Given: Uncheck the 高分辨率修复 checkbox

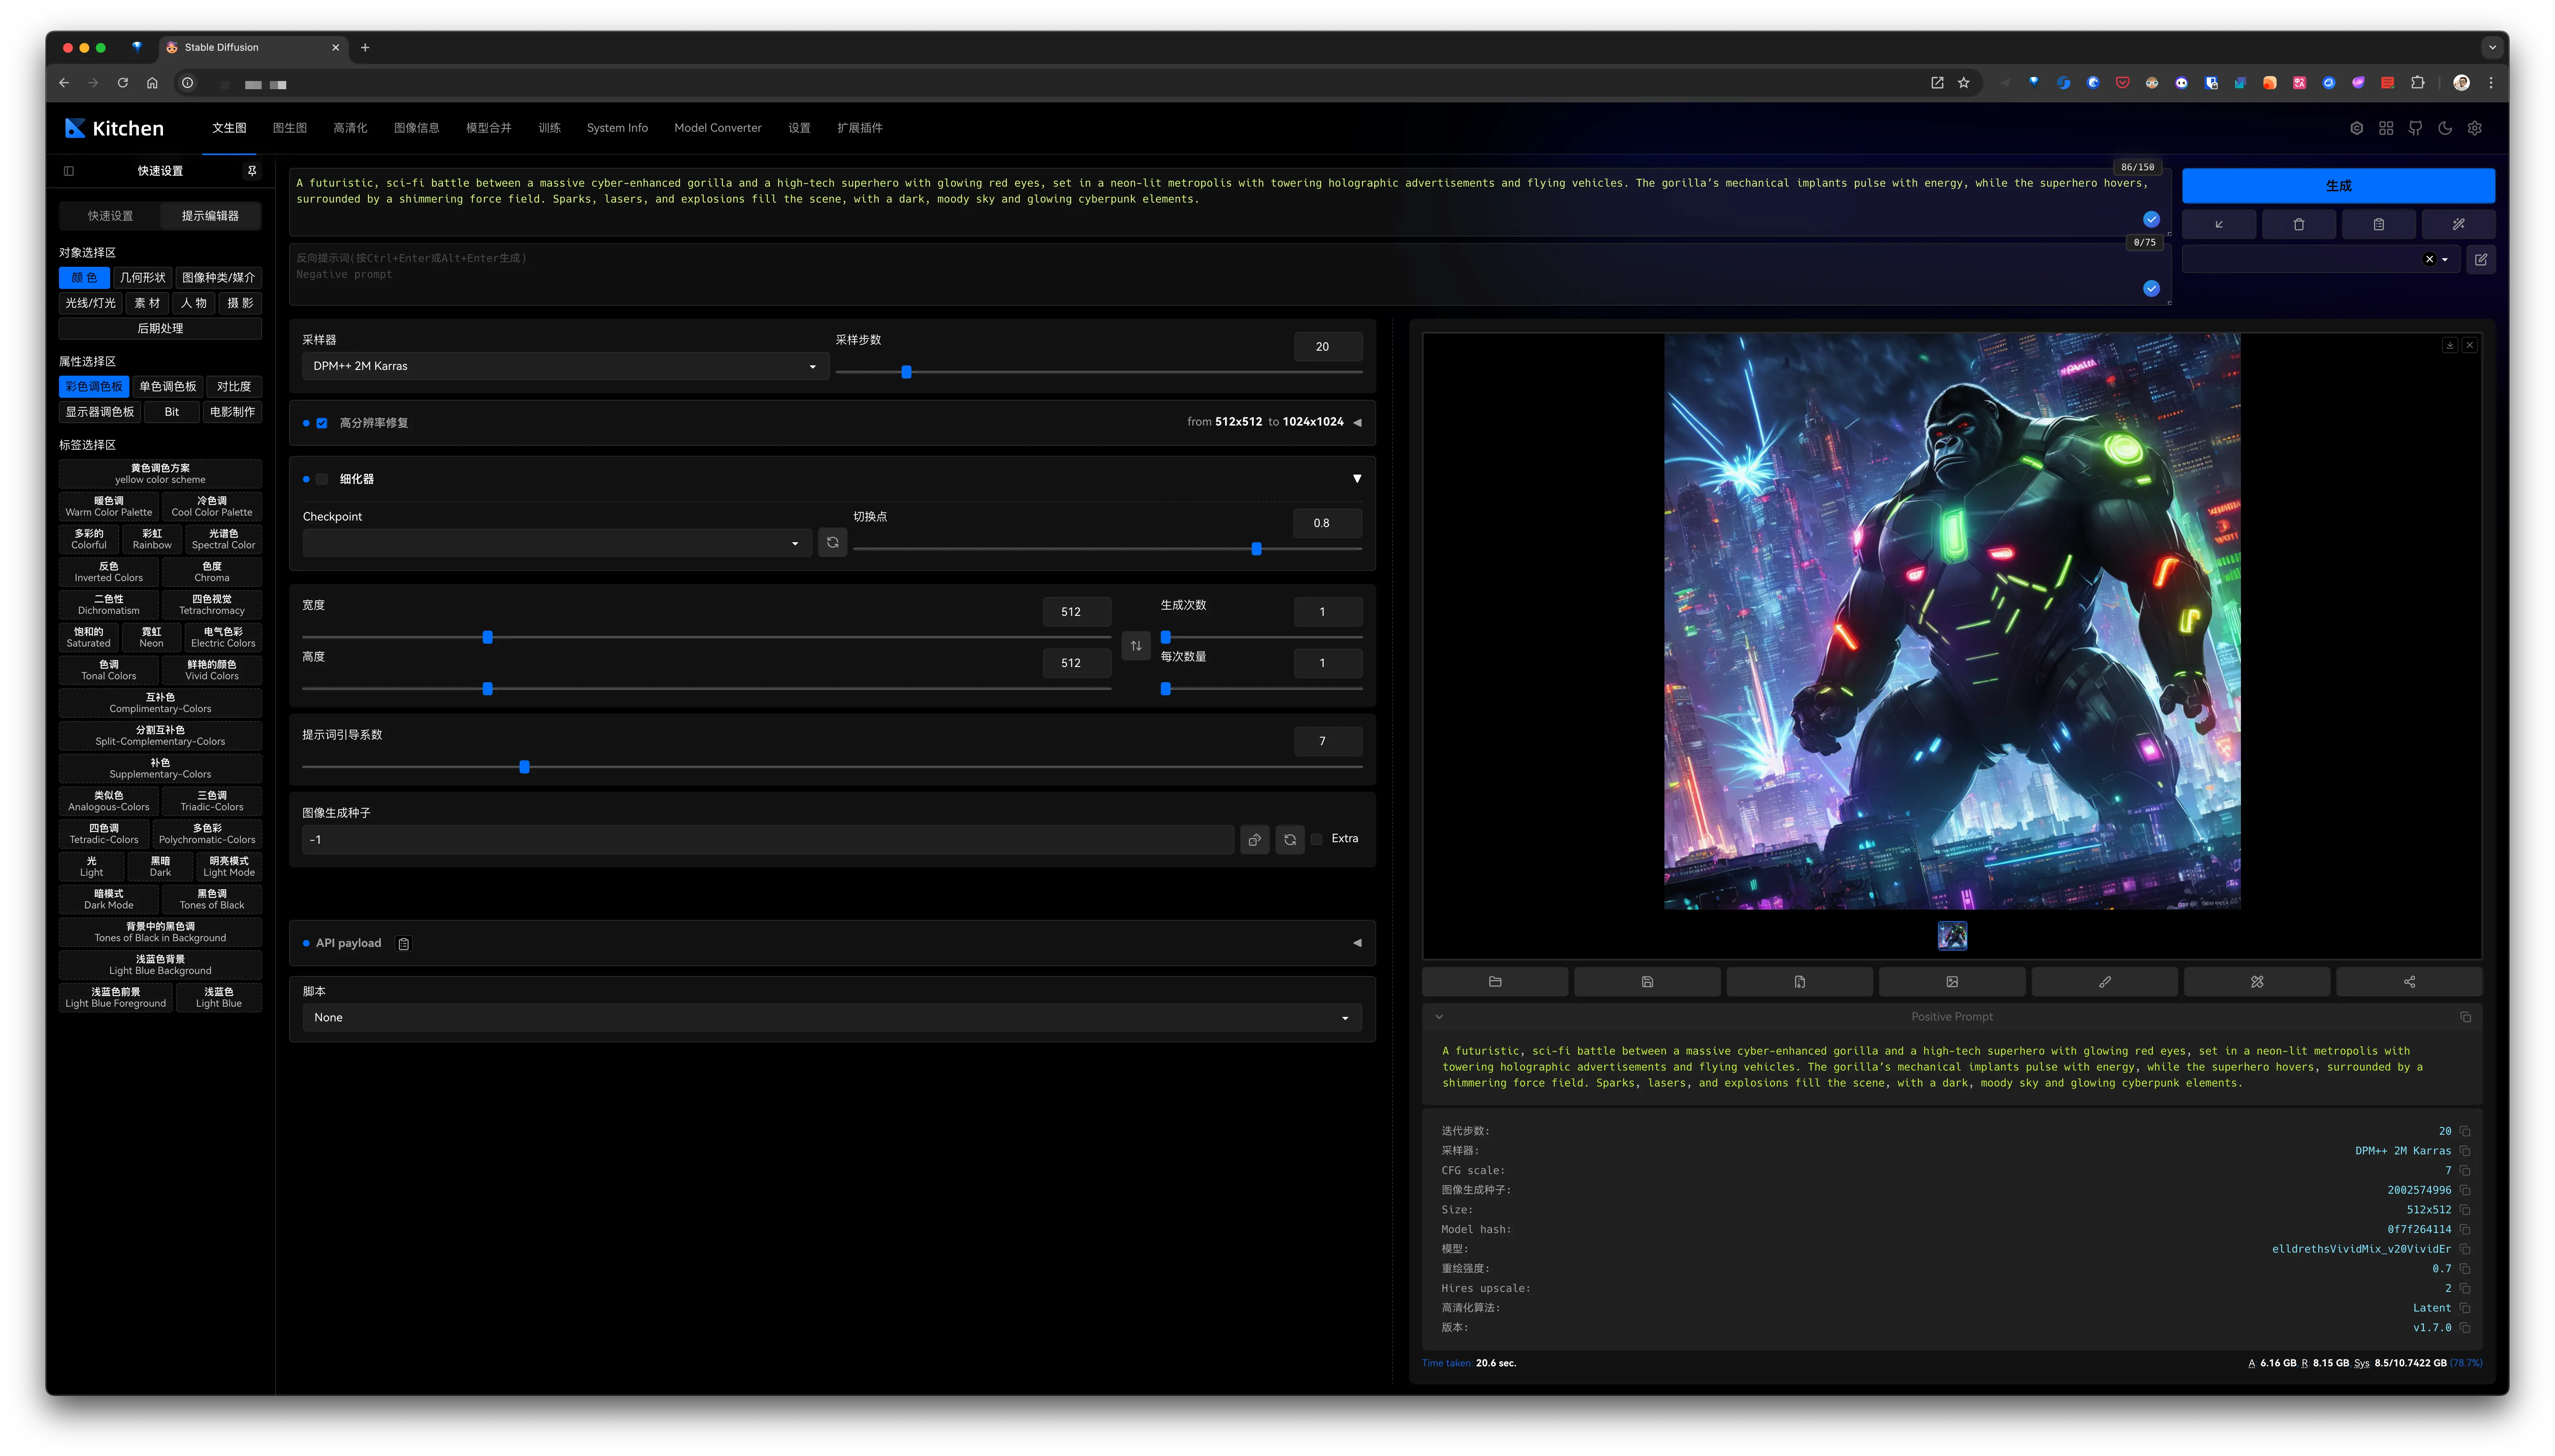Looking at the screenshot, I should (322, 423).
